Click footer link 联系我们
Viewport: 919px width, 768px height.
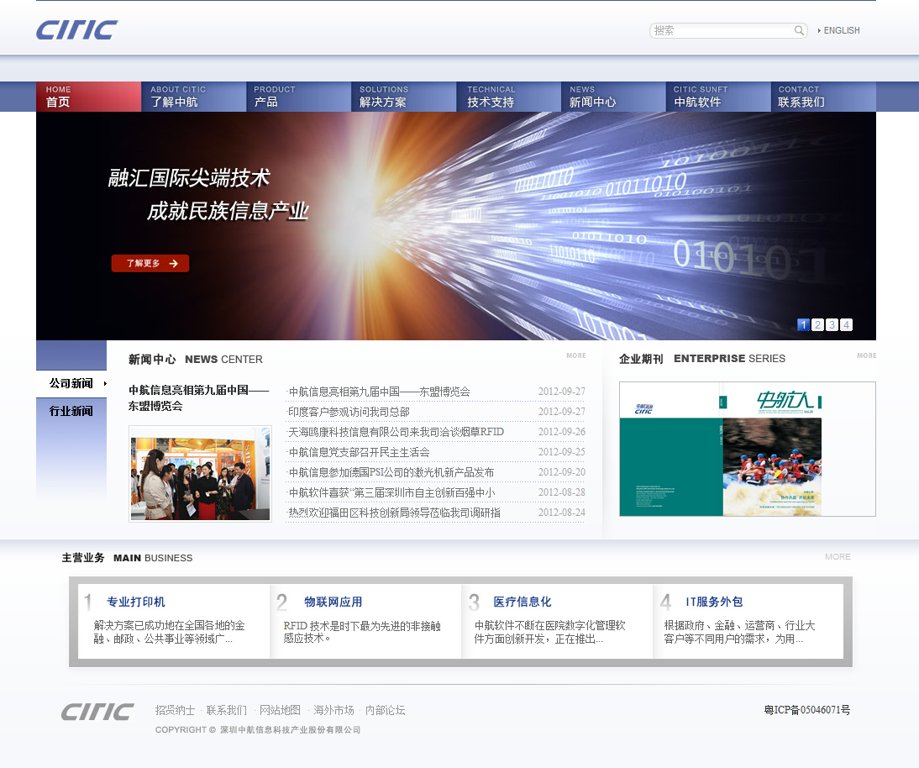point(227,711)
